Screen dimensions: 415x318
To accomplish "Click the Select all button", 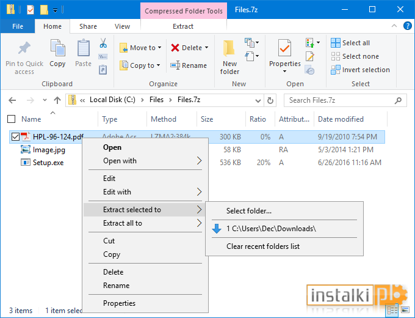I will point(350,43).
